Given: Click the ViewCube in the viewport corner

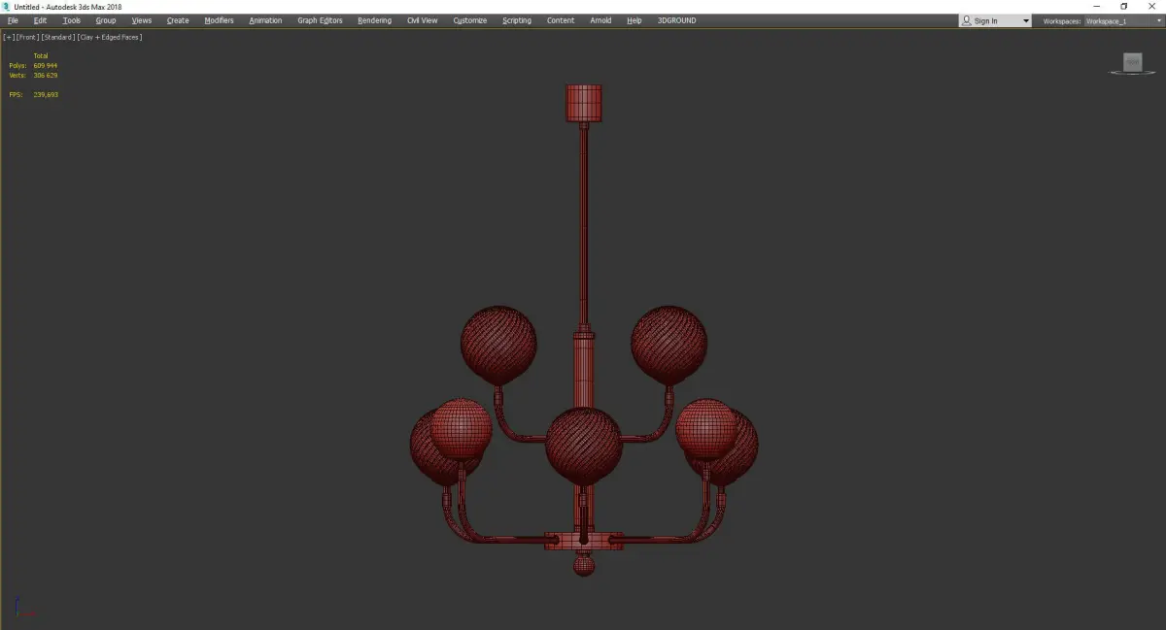Looking at the screenshot, I should pos(1132,63).
